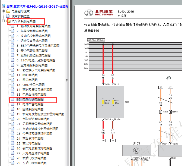Open 15 电动后视镜电路图
The height and width of the screenshot is (166, 182).
[31, 95]
